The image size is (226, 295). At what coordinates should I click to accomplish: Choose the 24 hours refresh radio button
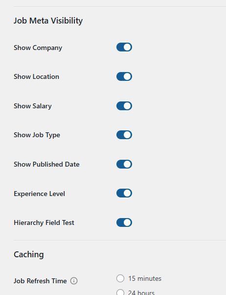[120, 292]
